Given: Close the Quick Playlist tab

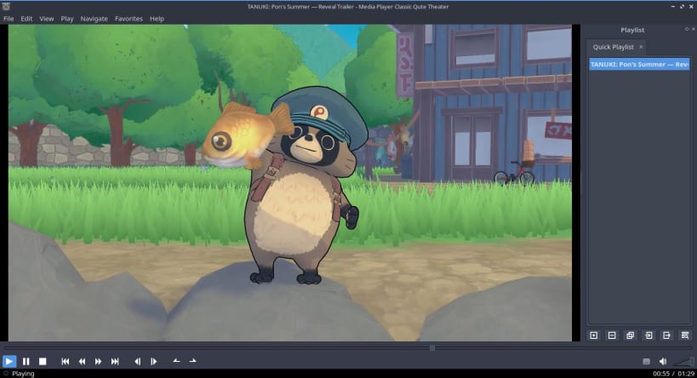Looking at the screenshot, I should (641, 47).
